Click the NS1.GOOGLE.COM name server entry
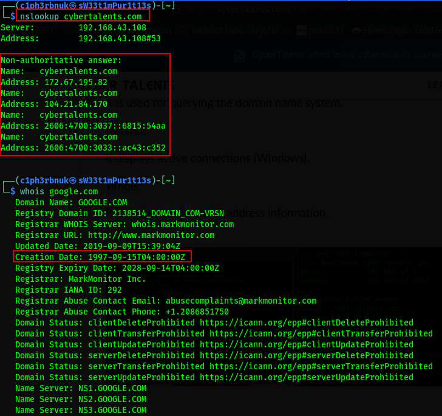Screen dimensions: 442x416 point(110,388)
